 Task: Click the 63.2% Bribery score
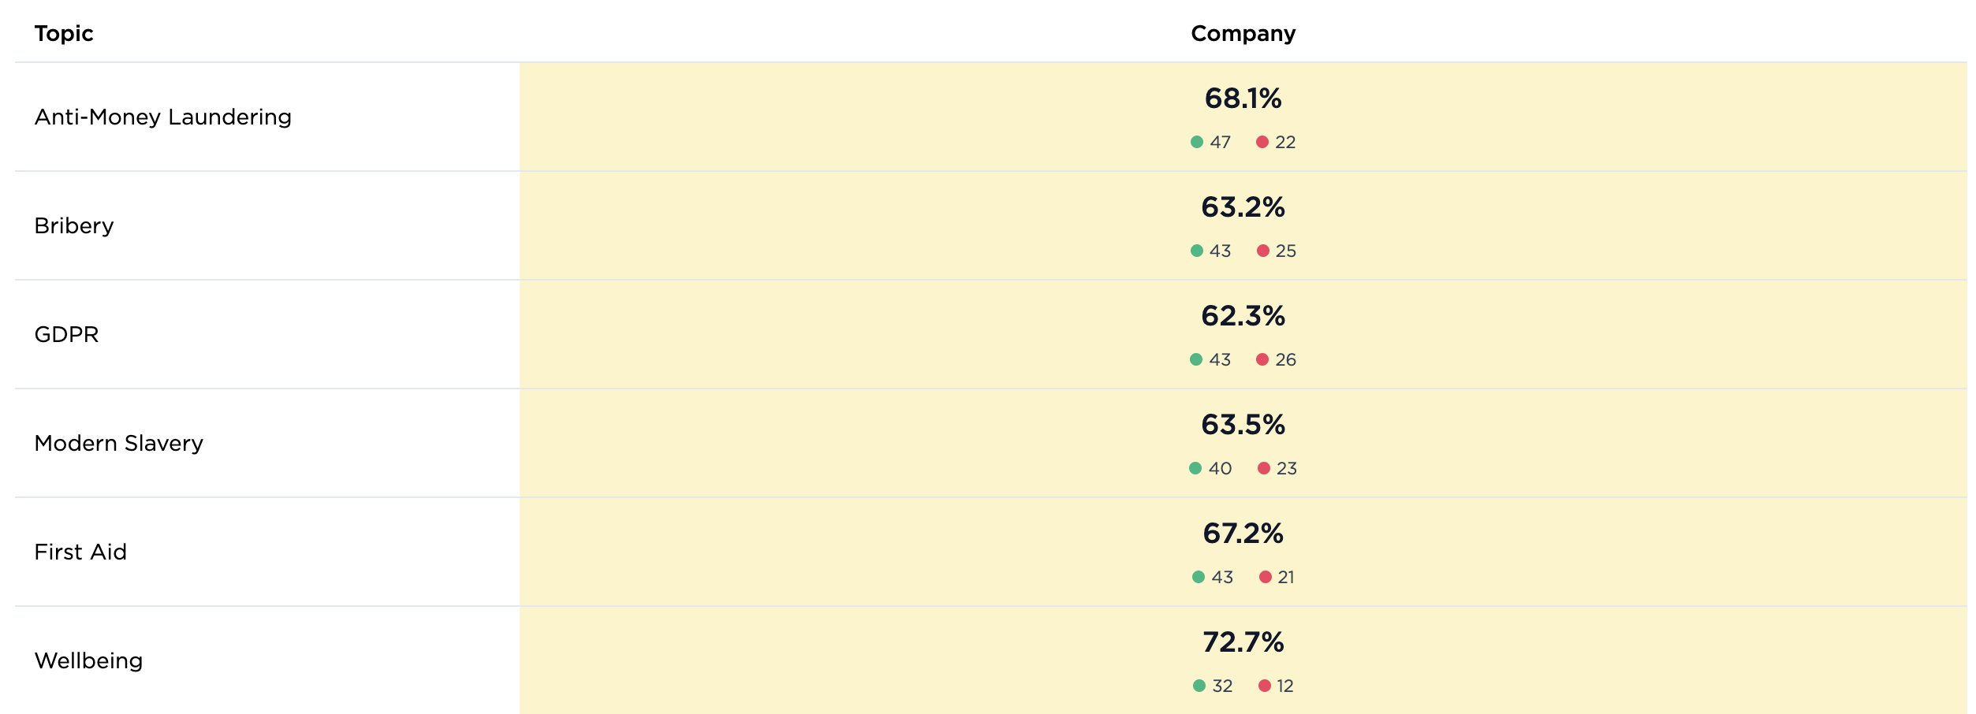point(1243,207)
